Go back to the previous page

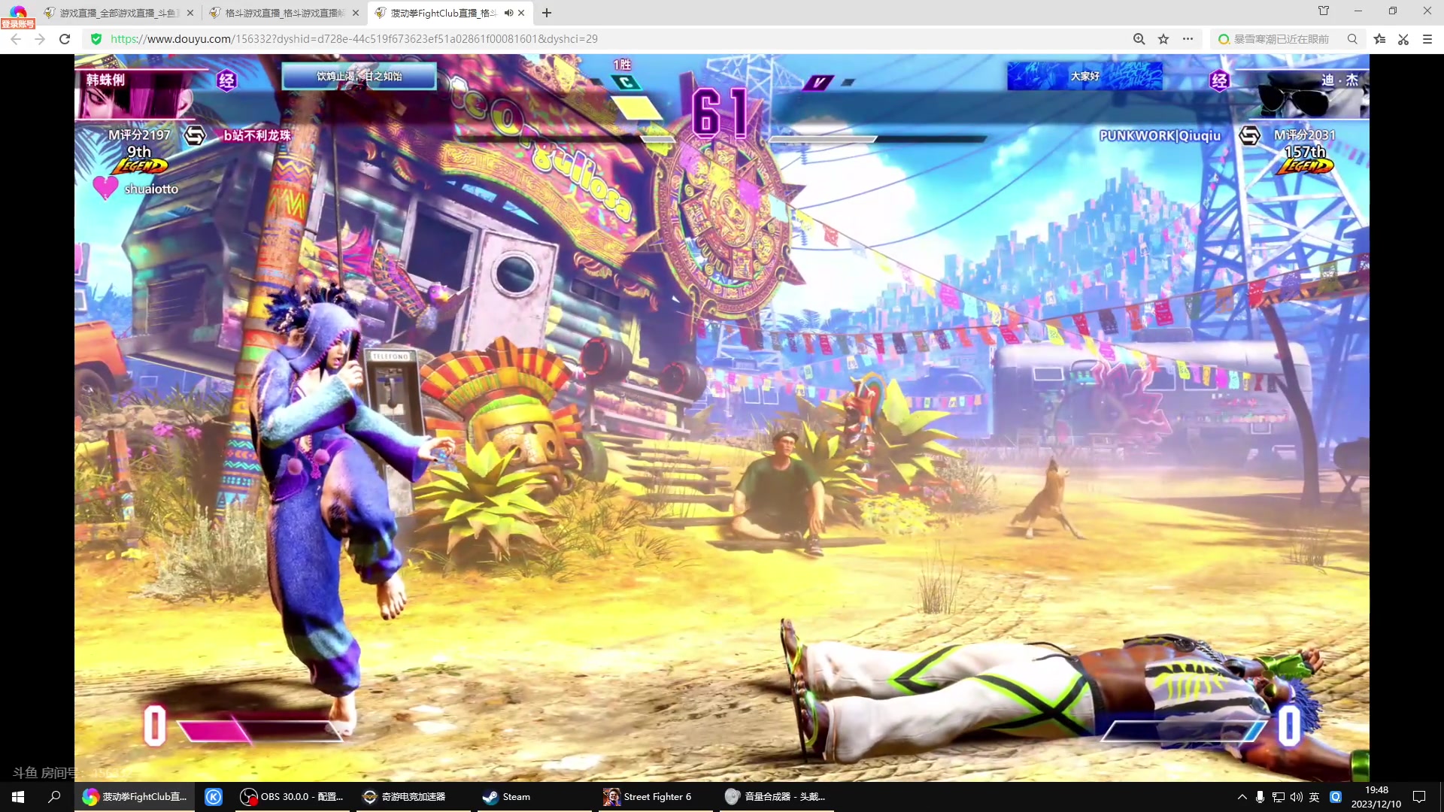tap(16, 39)
